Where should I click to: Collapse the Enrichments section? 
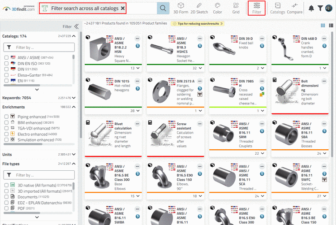click(x=74, y=107)
